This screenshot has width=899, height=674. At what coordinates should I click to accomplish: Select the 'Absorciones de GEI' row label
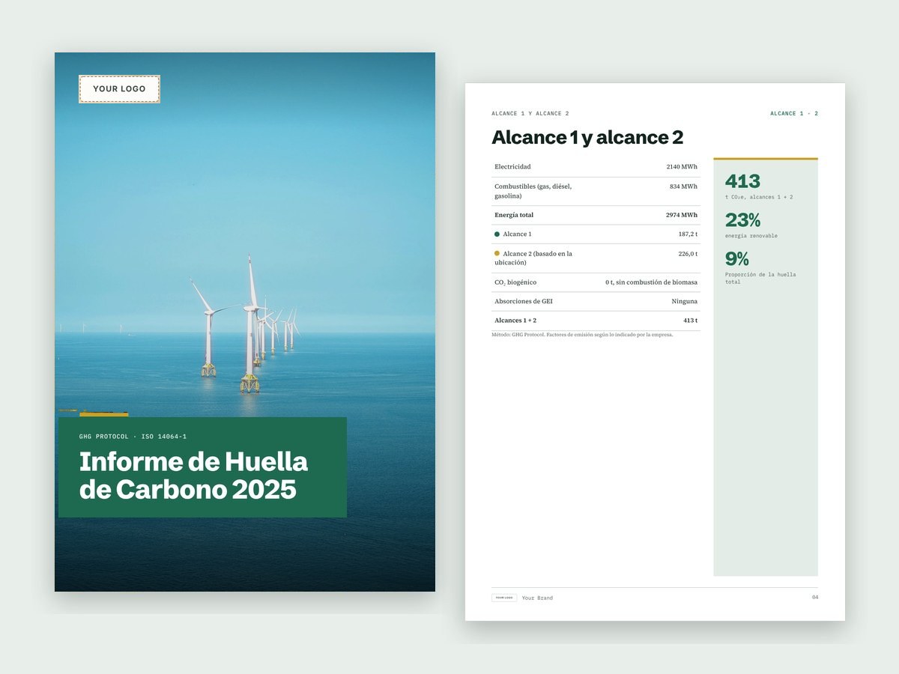[524, 302]
